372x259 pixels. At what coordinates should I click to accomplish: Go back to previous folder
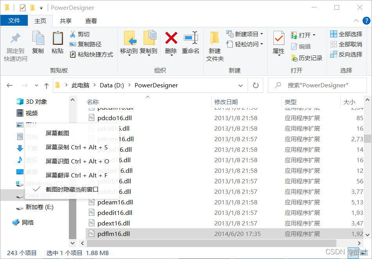(x=10, y=85)
